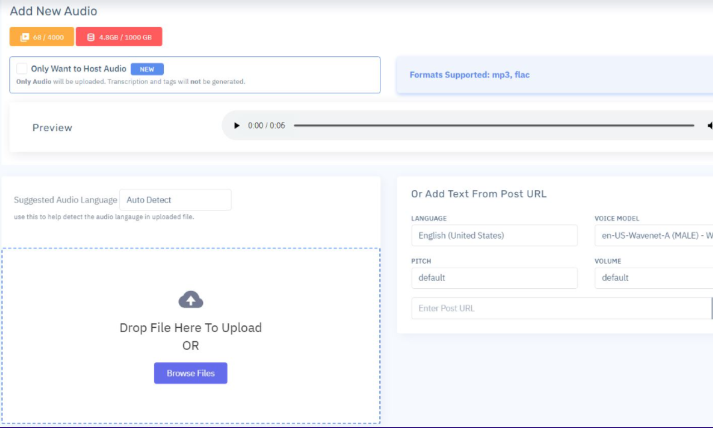
Task: Click the media library count icon
Action: pos(25,37)
